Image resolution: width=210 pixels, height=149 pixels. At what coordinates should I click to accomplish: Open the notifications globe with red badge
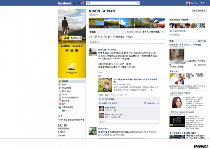point(82,3)
